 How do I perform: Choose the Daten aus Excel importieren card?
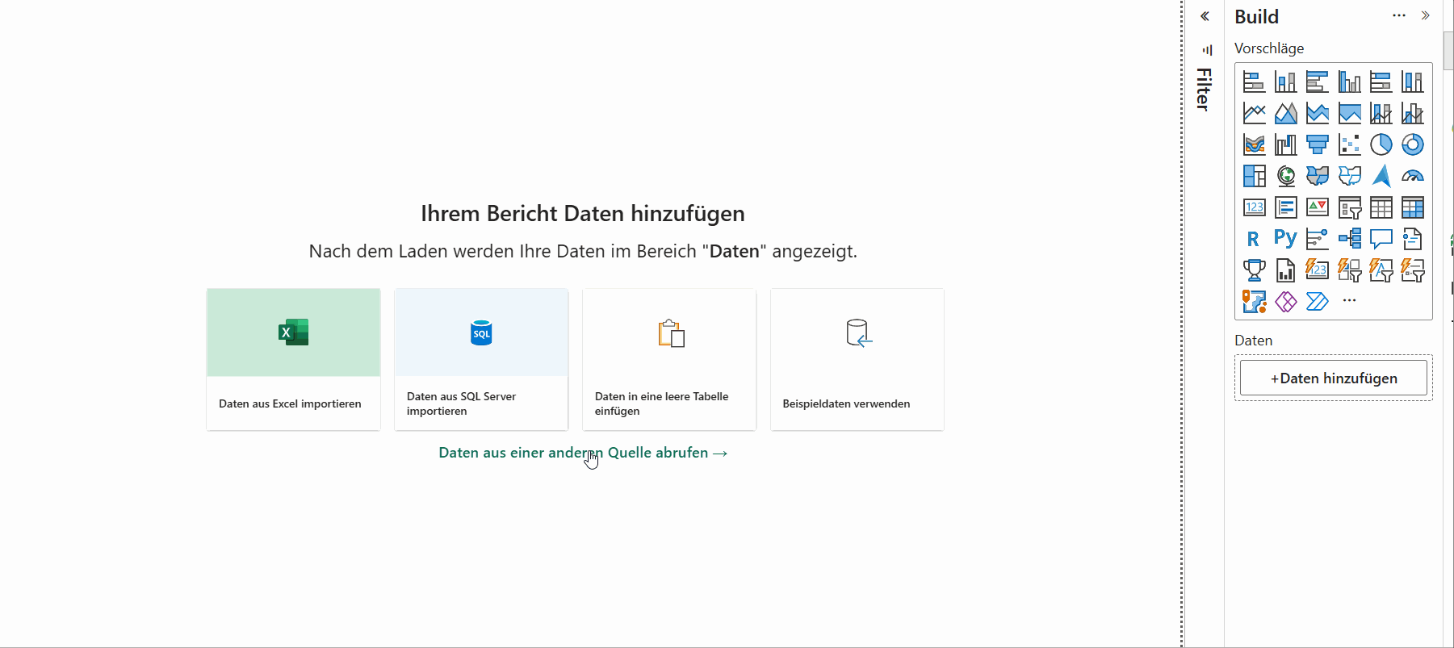[x=293, y=359]
